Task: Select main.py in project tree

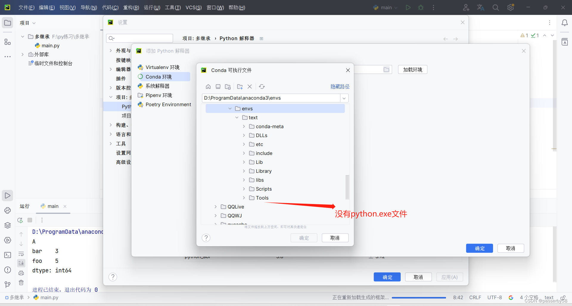Action: point(50,45)
